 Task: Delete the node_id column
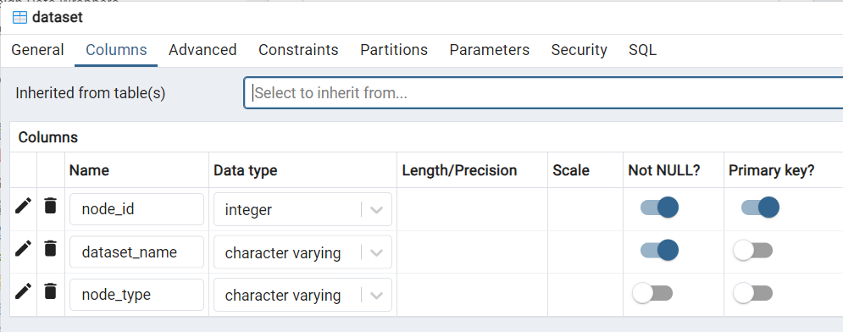coord(50,205)
